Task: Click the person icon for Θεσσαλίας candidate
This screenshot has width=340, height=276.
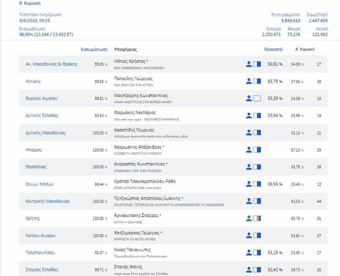Action: point(249,167)
